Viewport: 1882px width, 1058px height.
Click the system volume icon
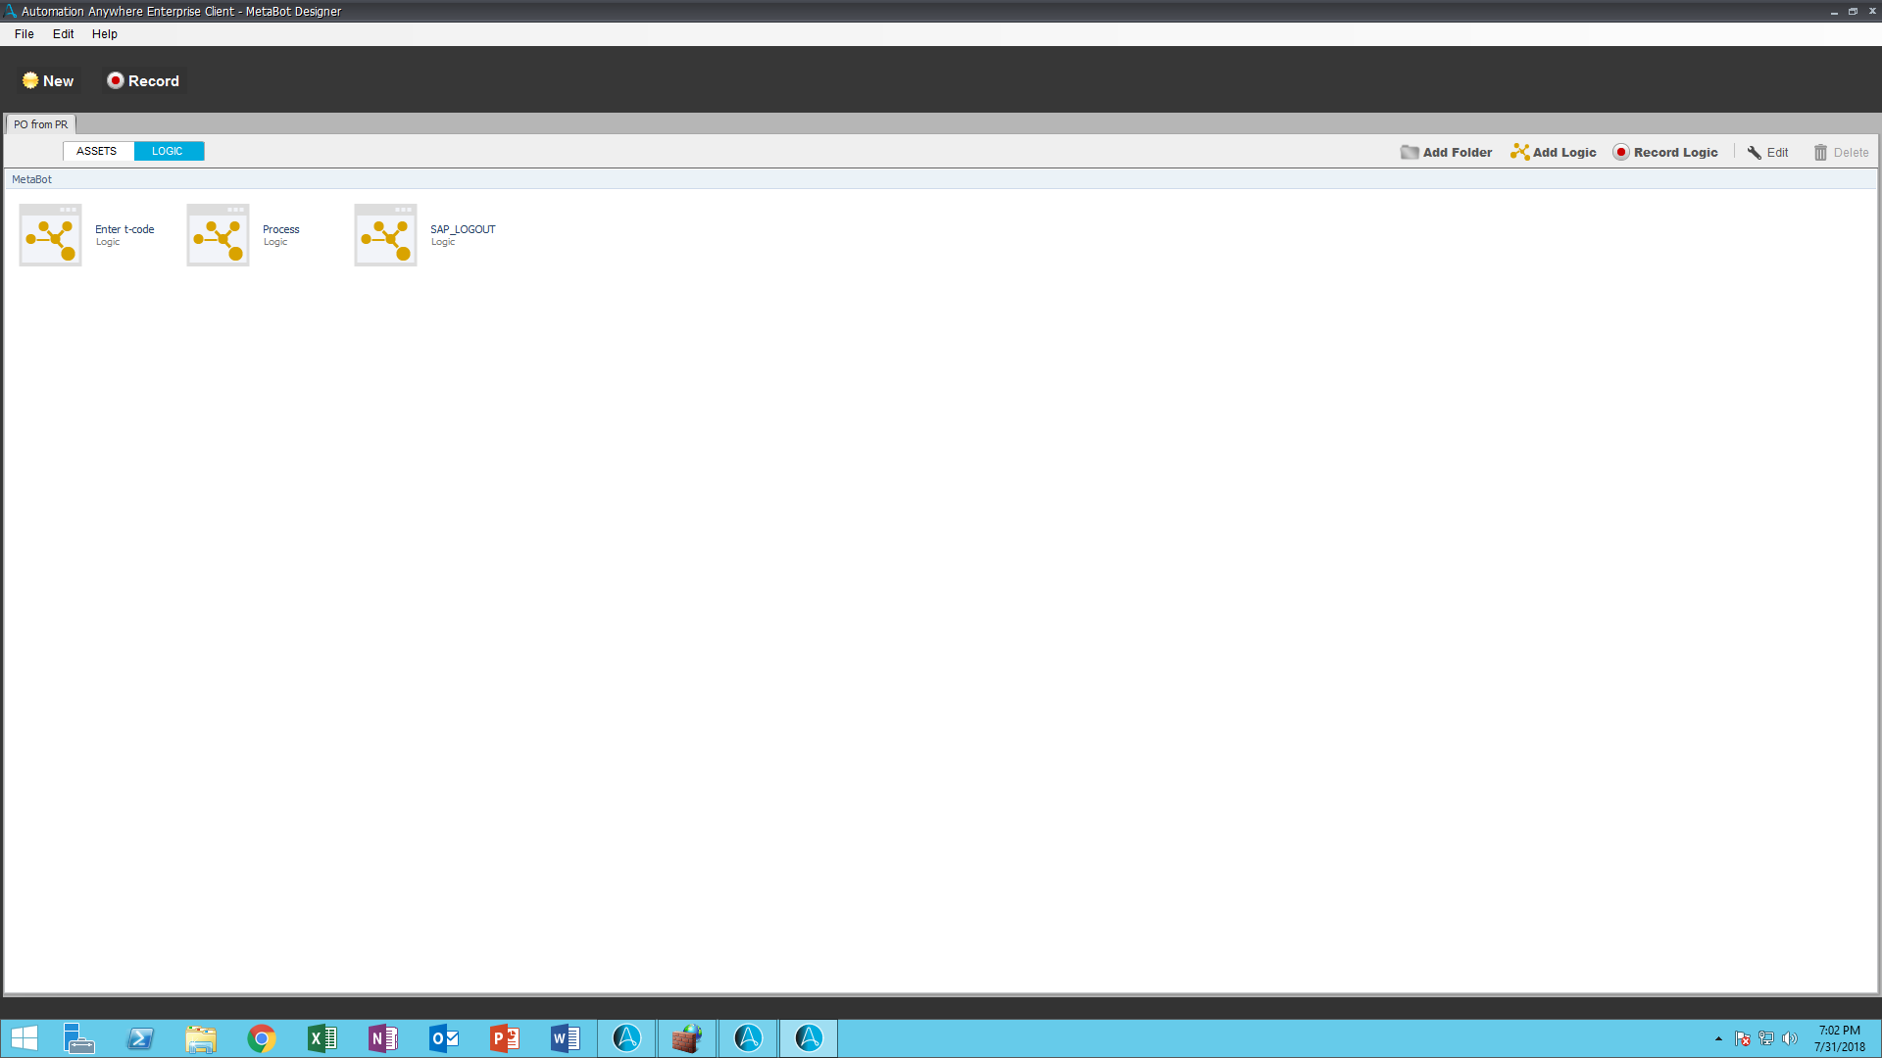pyautogui.click(x=1790, y=1038)
